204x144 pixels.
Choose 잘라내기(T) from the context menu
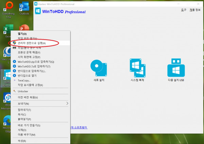41,110
